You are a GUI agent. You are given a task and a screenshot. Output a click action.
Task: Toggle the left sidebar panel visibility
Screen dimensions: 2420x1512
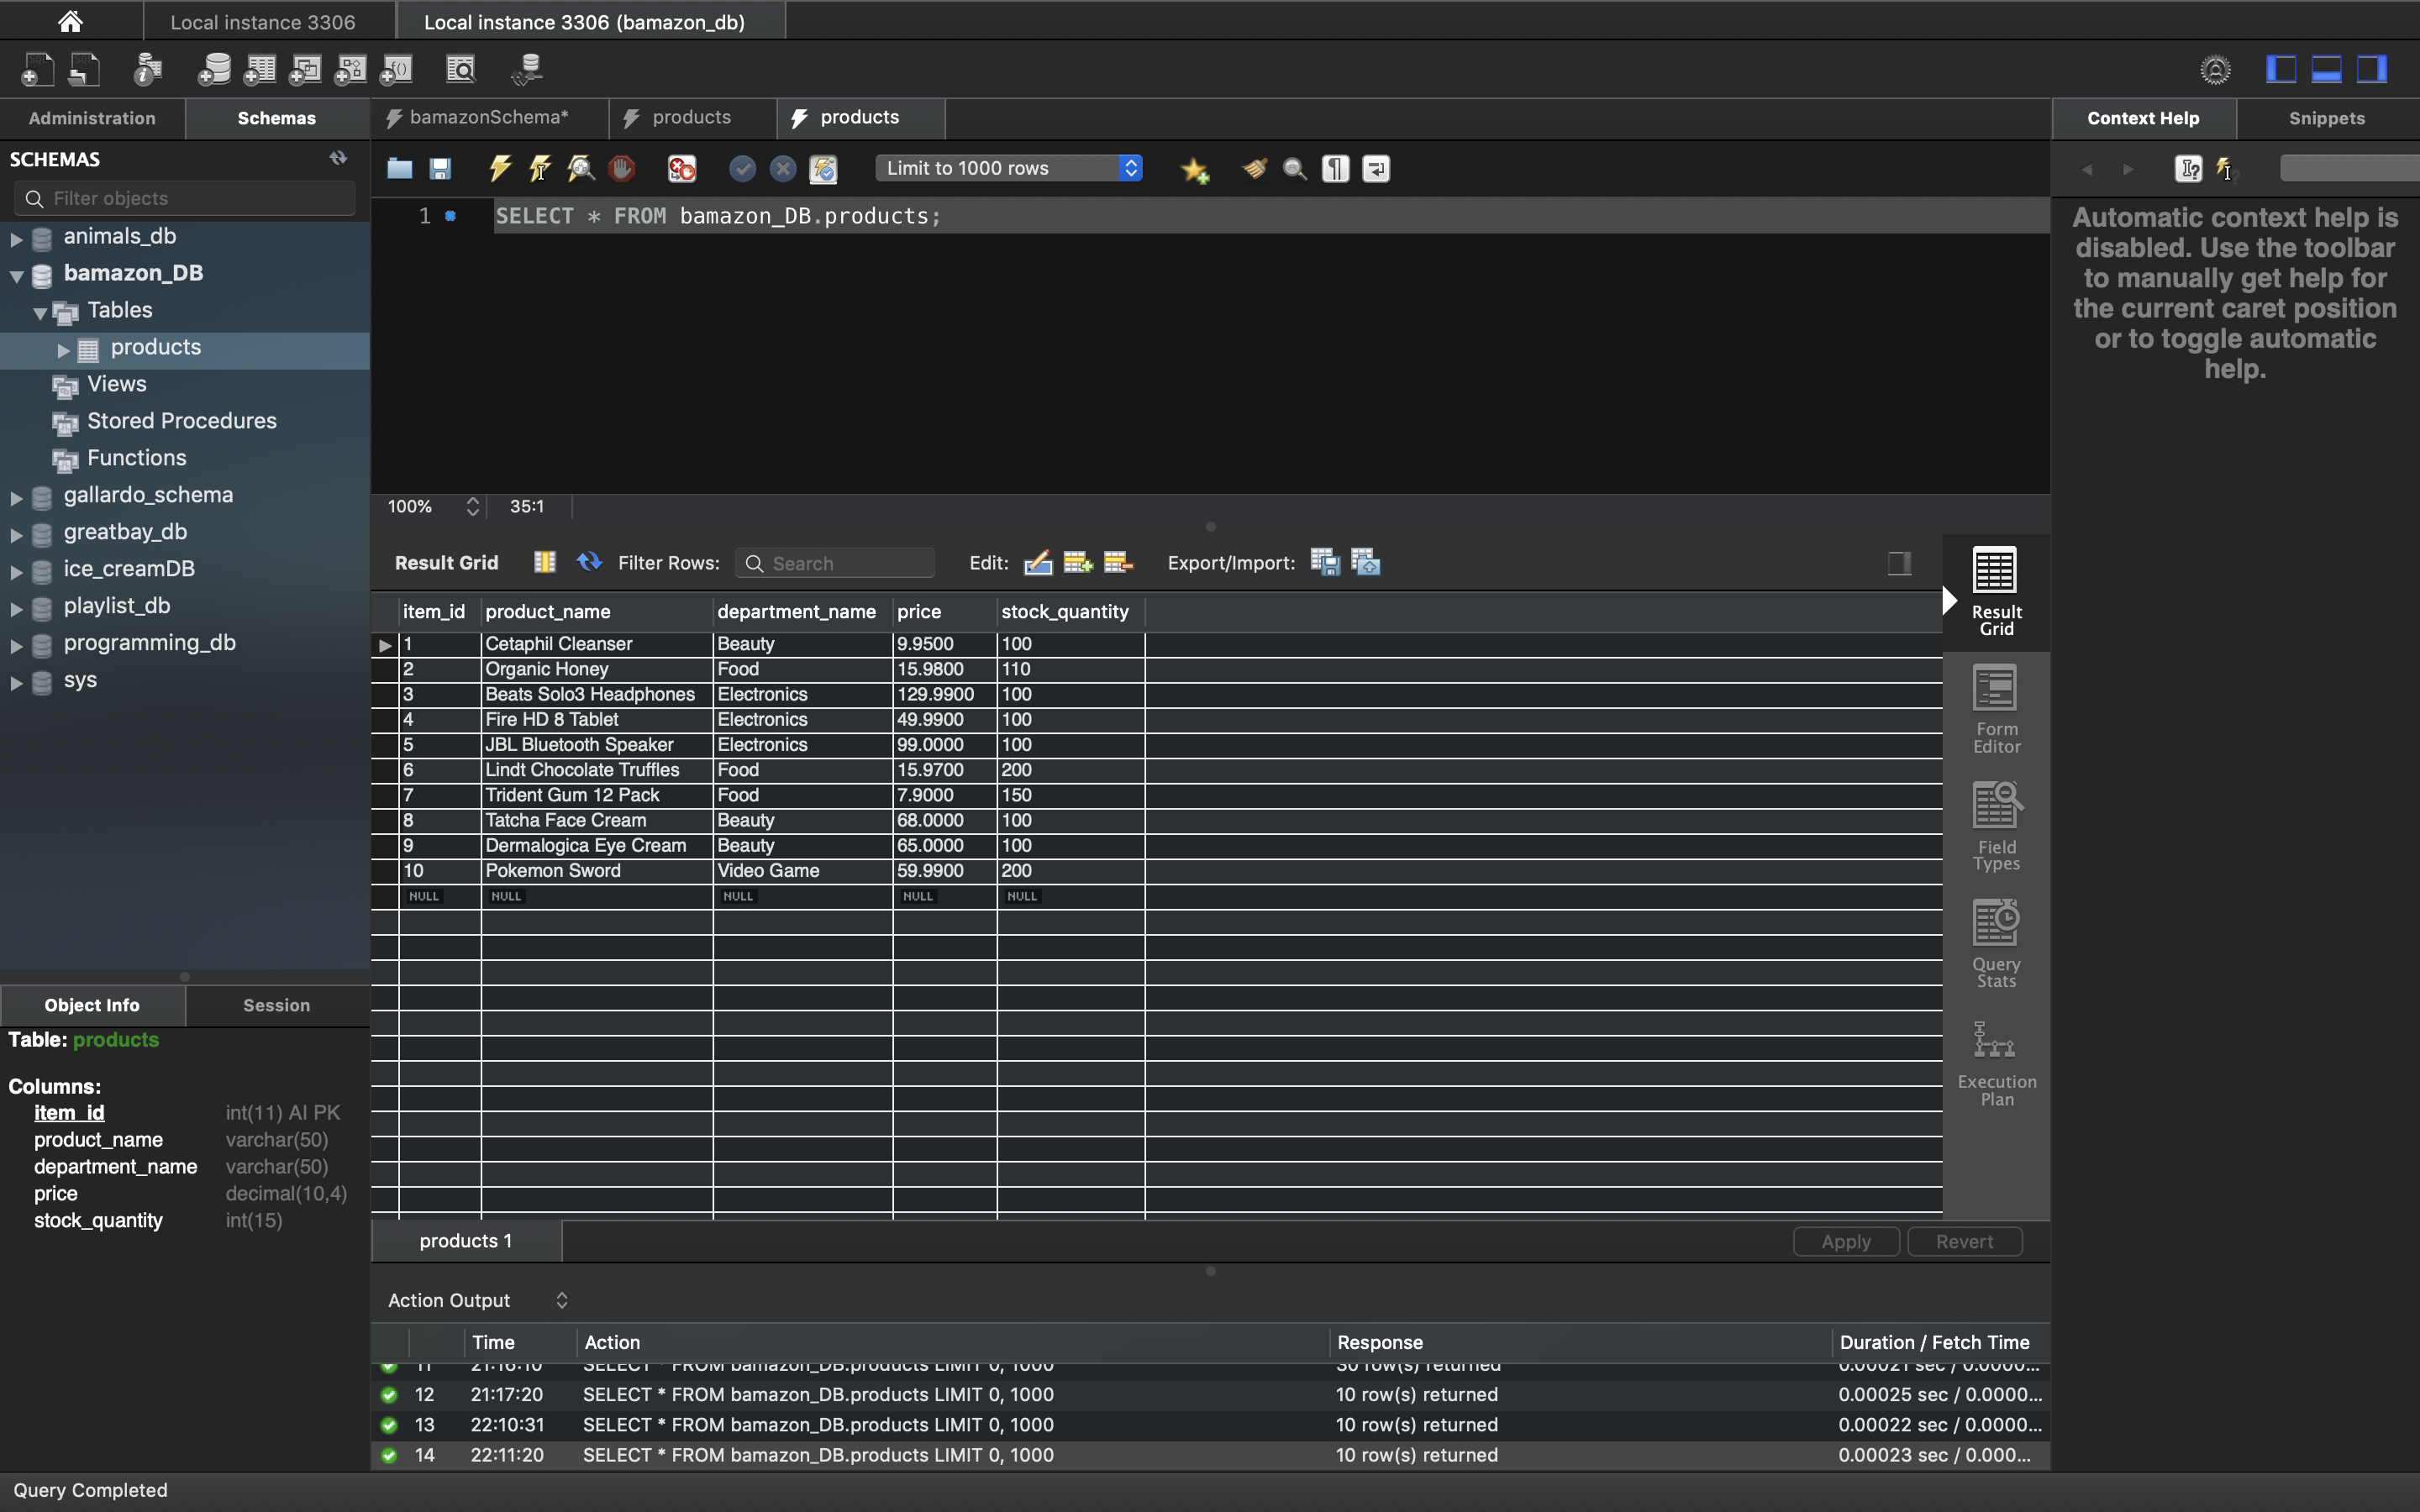[2280, 69]
